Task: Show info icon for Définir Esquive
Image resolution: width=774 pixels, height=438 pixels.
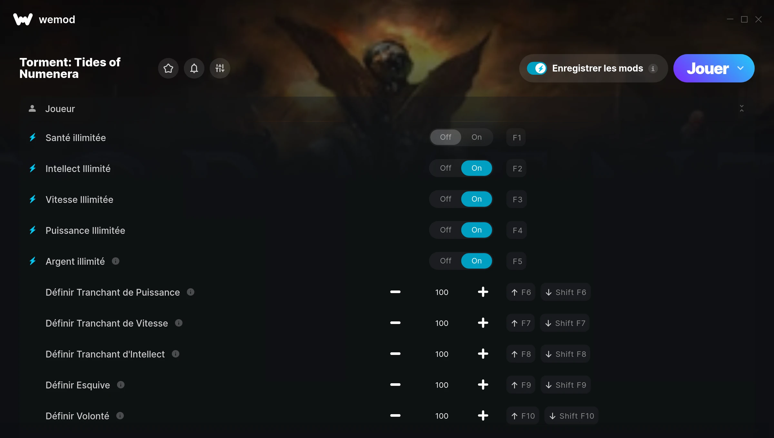Action: [121, 385]
